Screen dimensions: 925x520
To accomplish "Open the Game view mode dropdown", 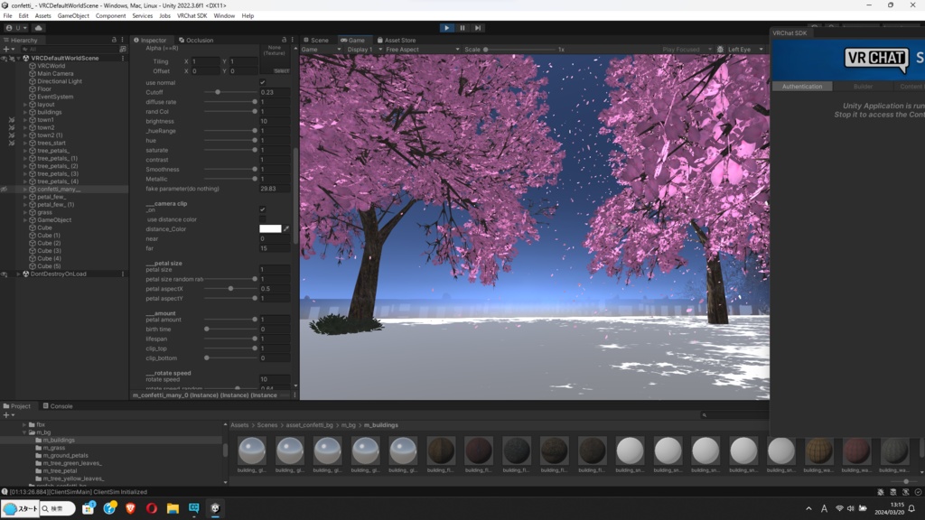I will pos(321,50).
